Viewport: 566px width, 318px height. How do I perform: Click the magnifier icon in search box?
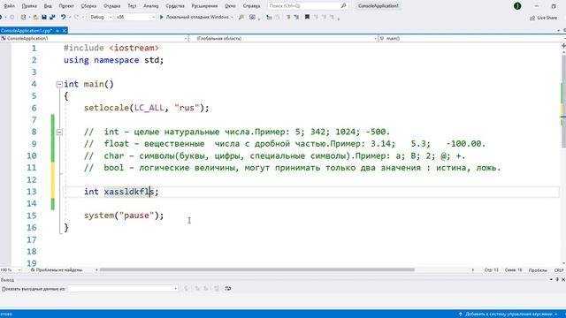343,6
